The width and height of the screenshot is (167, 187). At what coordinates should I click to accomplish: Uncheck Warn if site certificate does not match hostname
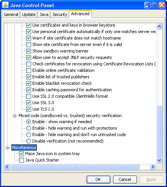(28, 38)
